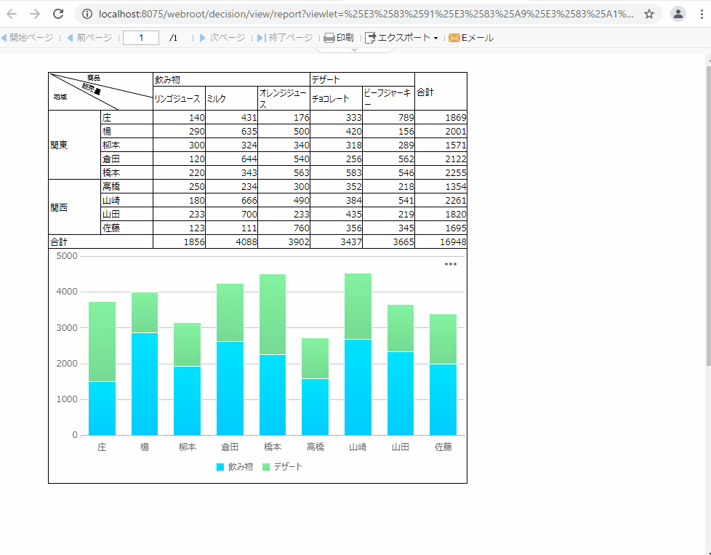This screenshot has height=555, width=711.
Task: Open the browser profile avatar icon
Action: coord(678,14)
